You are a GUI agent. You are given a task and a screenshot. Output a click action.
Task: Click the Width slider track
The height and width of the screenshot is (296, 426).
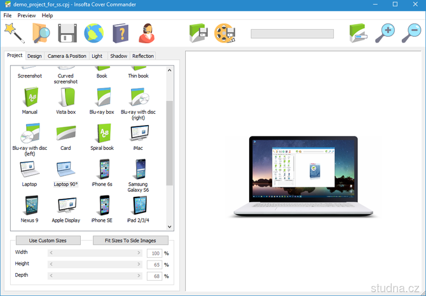point(95,253)
